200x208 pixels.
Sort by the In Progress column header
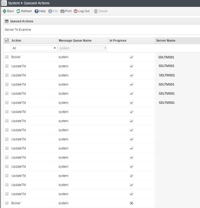(x=118, y=41)
